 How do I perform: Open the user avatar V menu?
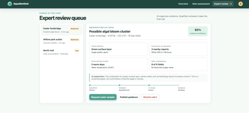click(x=240, y=4)
